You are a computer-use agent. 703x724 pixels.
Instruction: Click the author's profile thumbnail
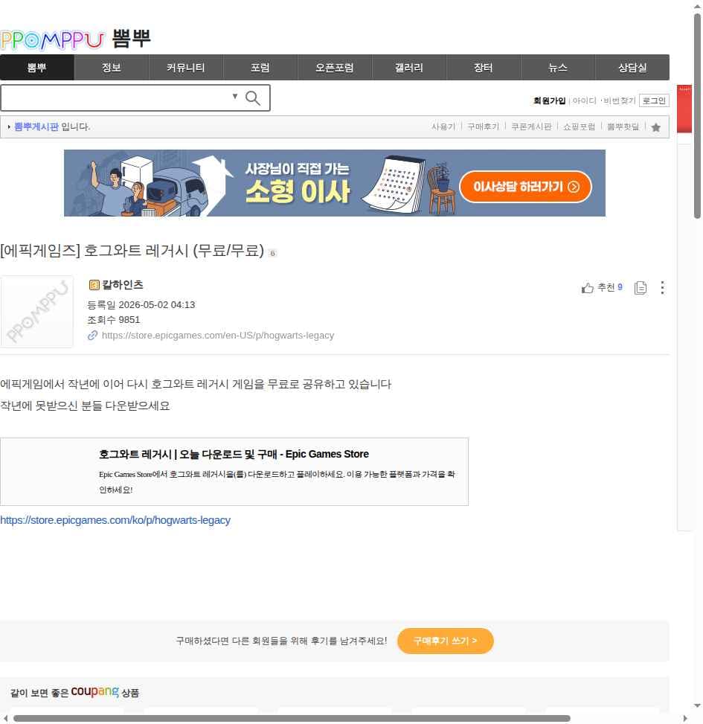tap(37, 312)
